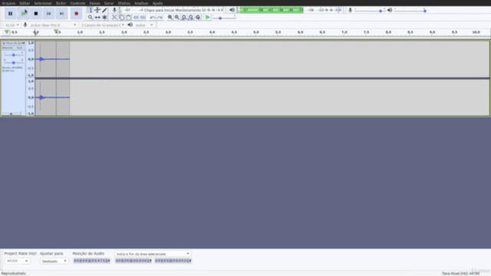Image resolution: width=491 pixels, height=276 pixels.
Task: Skip to the end of the project
Action: click(61, 14)
